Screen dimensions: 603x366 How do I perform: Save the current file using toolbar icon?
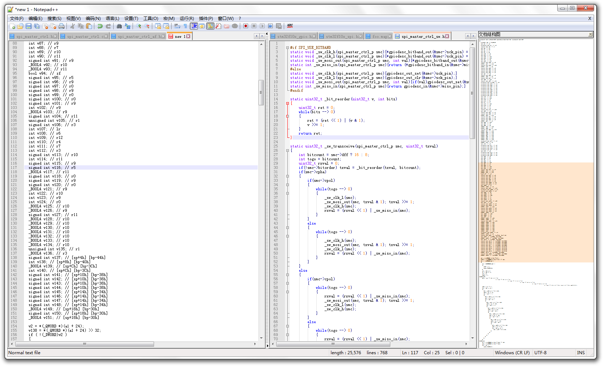click(29, 26)
